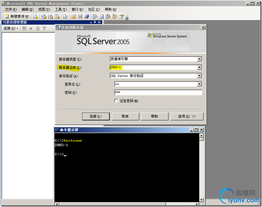The width and height of the screenshot is (262, 207).
Task: Close the 对象资源管理器 panel
Action: [x=99, y=22]
